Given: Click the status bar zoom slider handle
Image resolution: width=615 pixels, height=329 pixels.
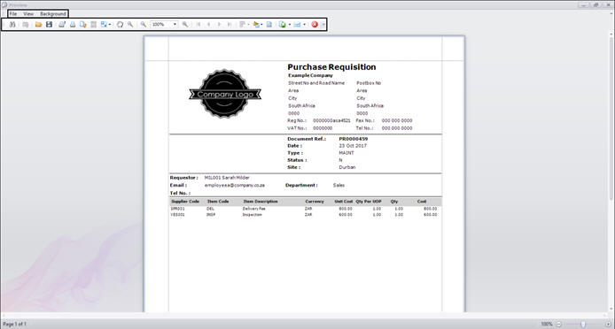Looking at the screenshot, I should (x=583, y=324).
